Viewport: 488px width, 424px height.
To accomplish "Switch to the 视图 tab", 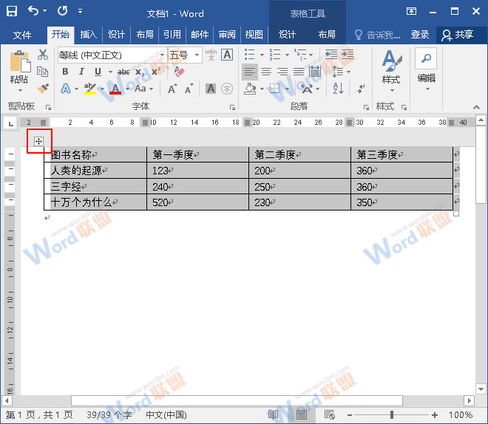I will [254, 35].
